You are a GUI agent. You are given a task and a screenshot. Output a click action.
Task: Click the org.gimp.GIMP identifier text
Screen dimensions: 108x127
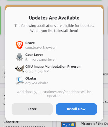click(x=37, y=71)
